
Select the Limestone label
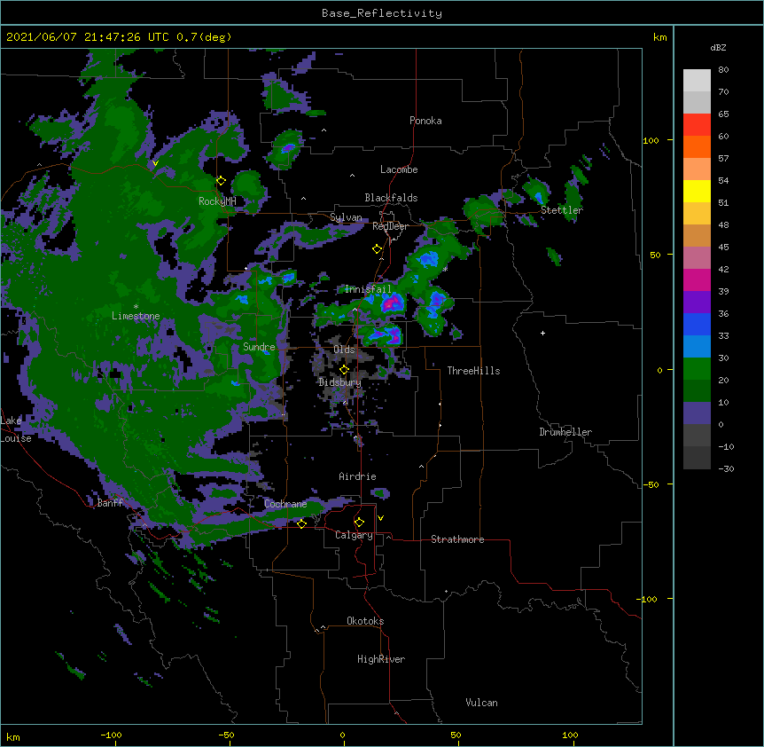point(136,316)
